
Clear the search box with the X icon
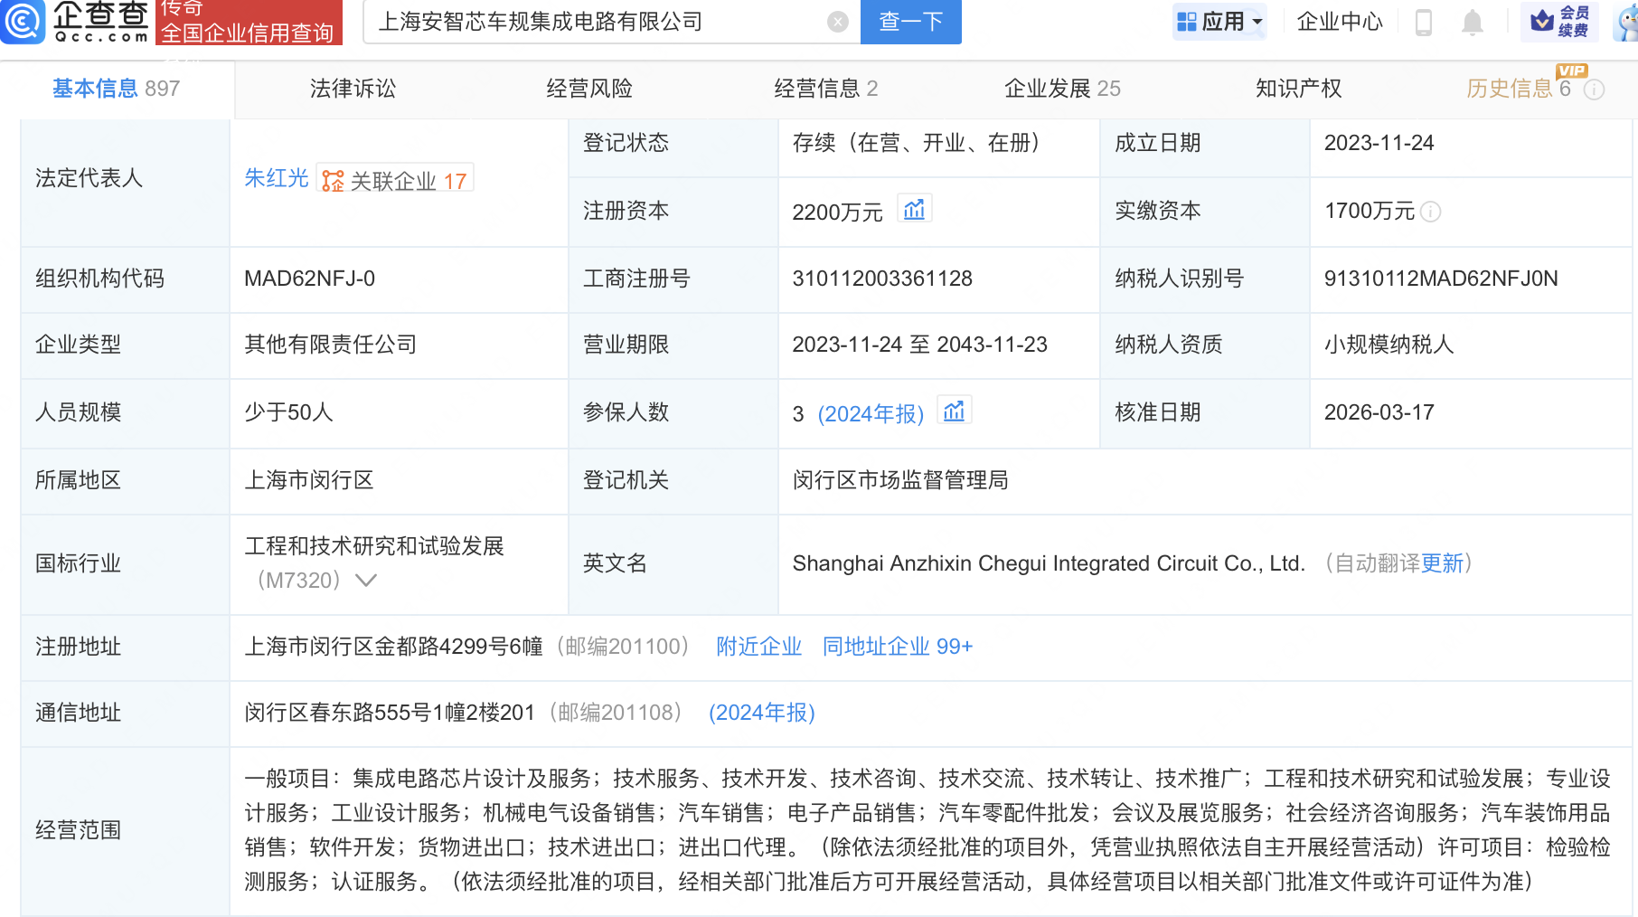point(838,22)
